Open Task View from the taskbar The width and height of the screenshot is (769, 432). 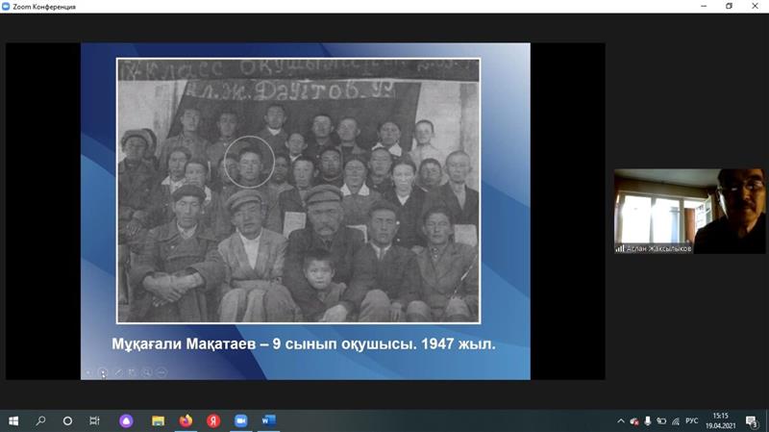94,420
